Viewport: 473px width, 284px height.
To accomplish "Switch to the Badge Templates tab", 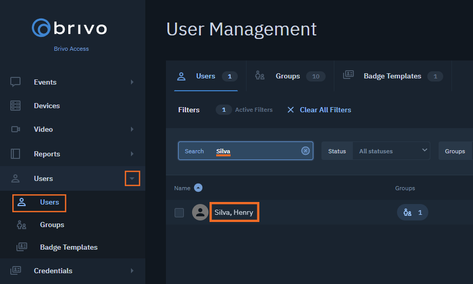I will [393, 76].
